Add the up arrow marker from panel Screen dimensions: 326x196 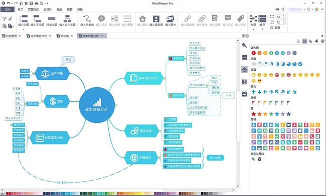(253, 92)
